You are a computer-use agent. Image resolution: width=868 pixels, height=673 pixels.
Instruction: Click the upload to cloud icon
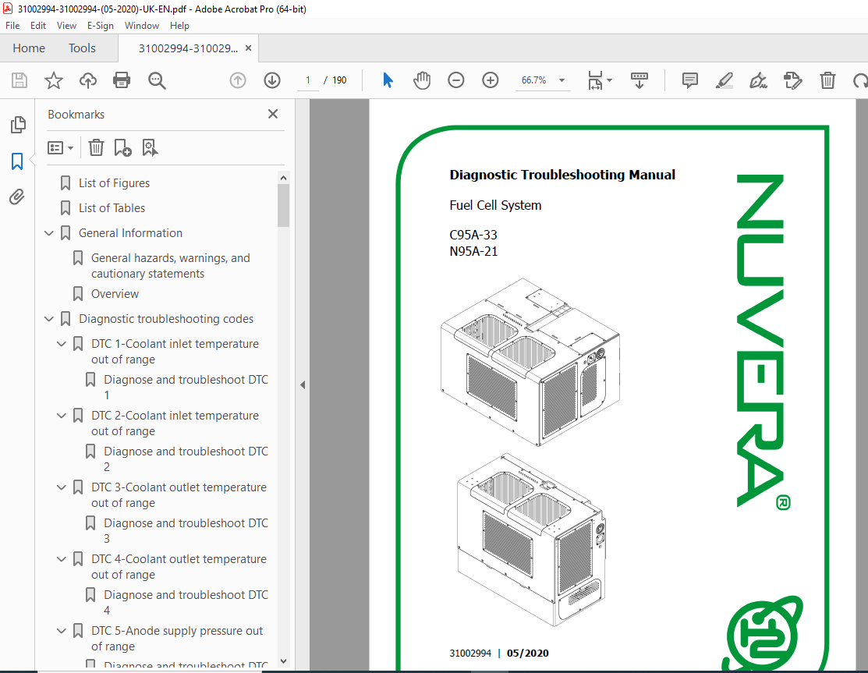coord(88,80)
